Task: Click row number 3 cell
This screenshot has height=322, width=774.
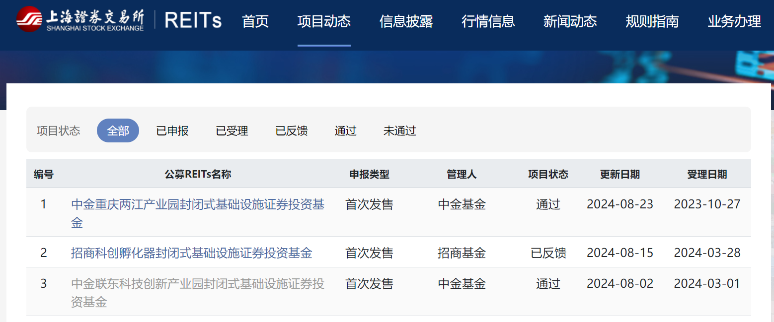Action: pos(43,284)
